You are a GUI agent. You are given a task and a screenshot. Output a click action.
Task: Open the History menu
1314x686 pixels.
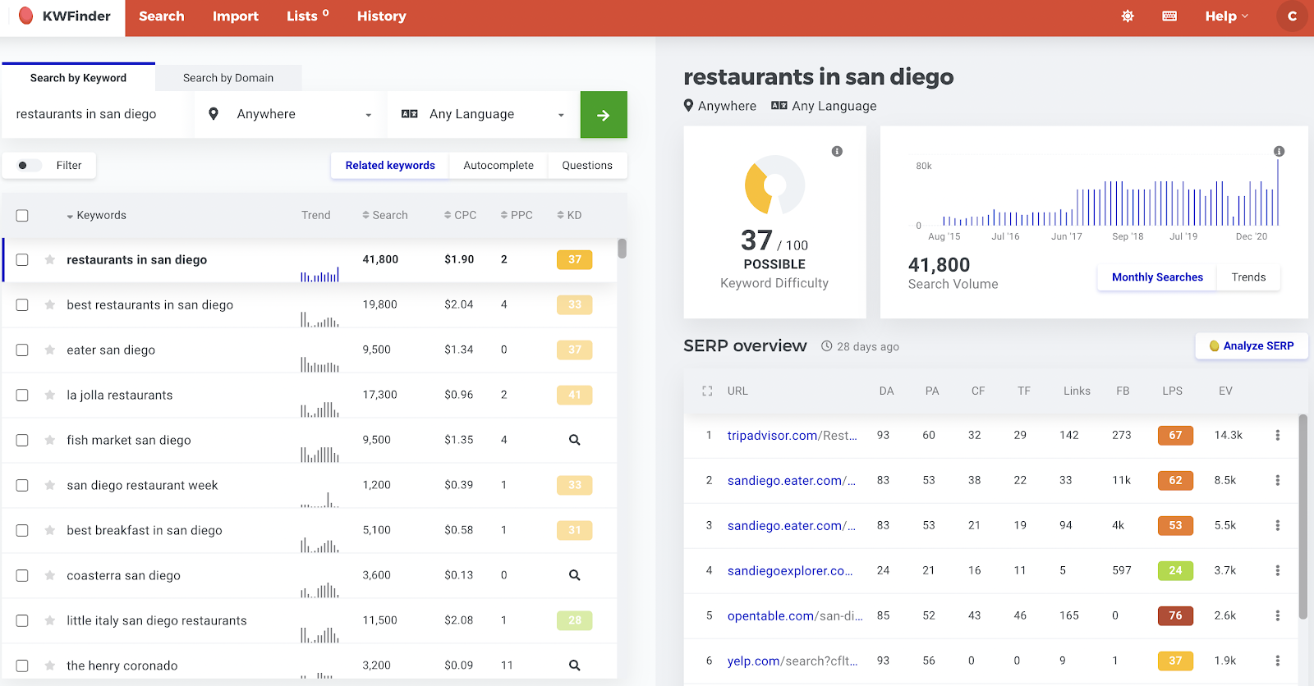click(x=382, y=16)
